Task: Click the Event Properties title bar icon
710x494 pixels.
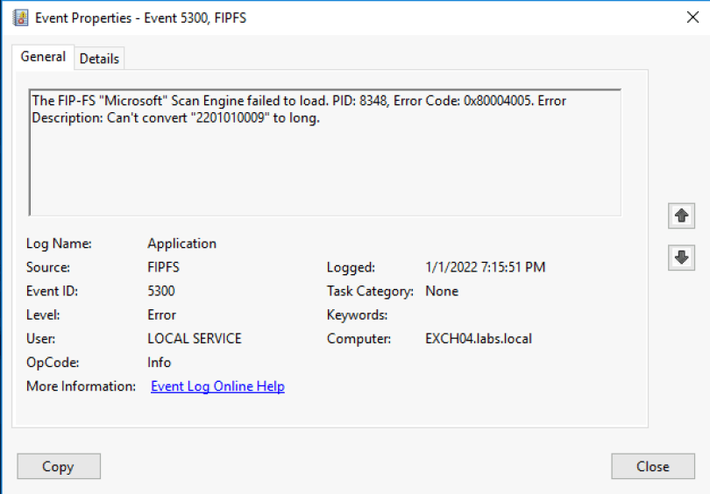Action: click(x=20, y=18)
